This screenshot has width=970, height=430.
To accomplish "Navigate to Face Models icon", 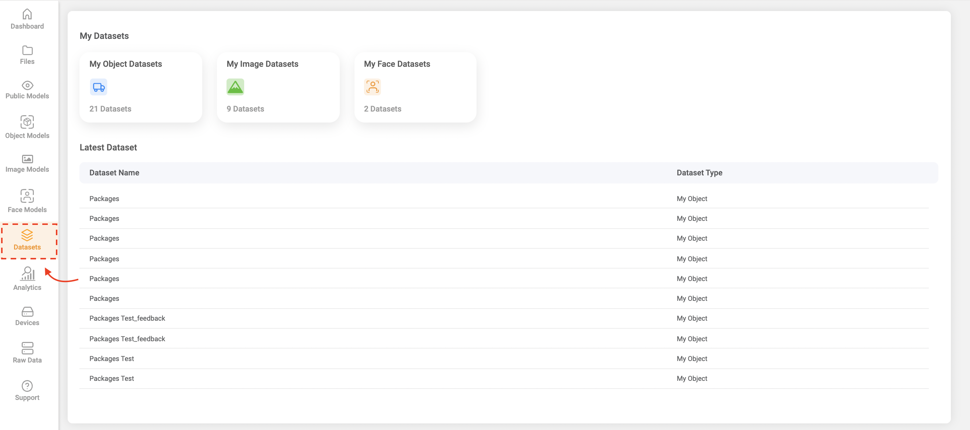I will pyautogui.click(x=27, y=196).
